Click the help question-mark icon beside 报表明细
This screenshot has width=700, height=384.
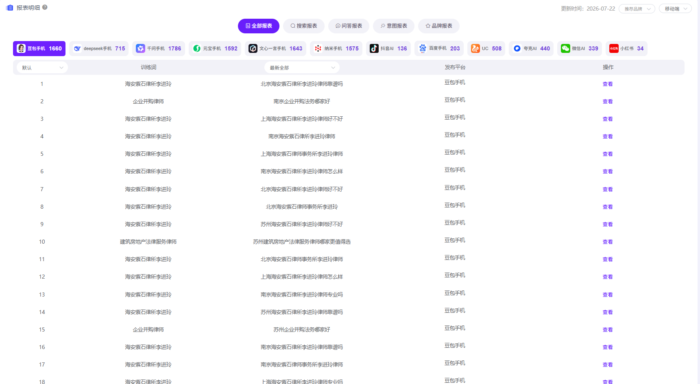pos(45,7)
